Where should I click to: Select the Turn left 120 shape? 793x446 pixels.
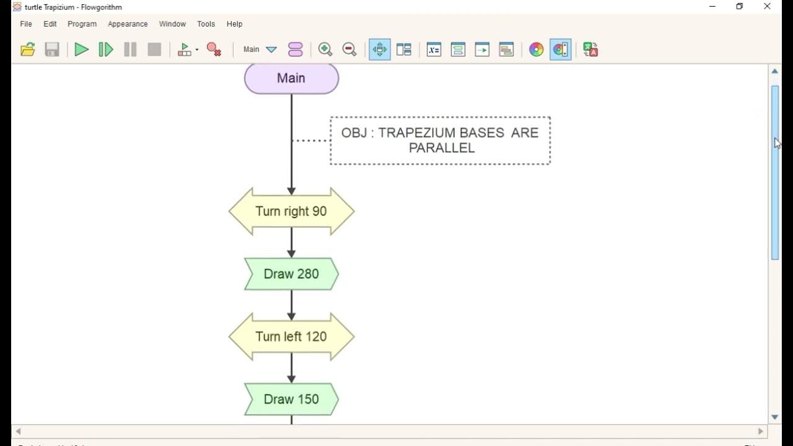[291, 336]
